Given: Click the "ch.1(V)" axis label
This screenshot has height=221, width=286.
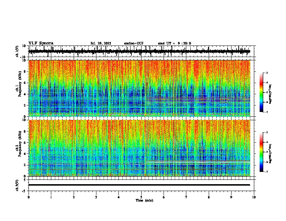Looking at the screenshot, I should pos(17,51).
